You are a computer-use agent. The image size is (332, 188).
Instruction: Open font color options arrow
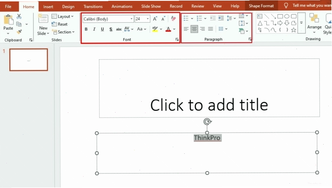pyautogui.click(x=174, y=29)
